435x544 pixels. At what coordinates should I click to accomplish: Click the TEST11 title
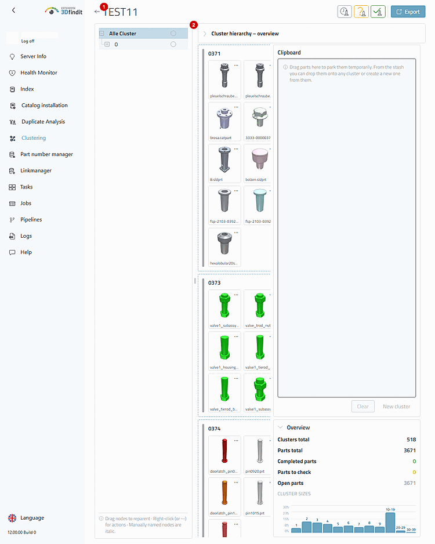(x=121, y=12)
